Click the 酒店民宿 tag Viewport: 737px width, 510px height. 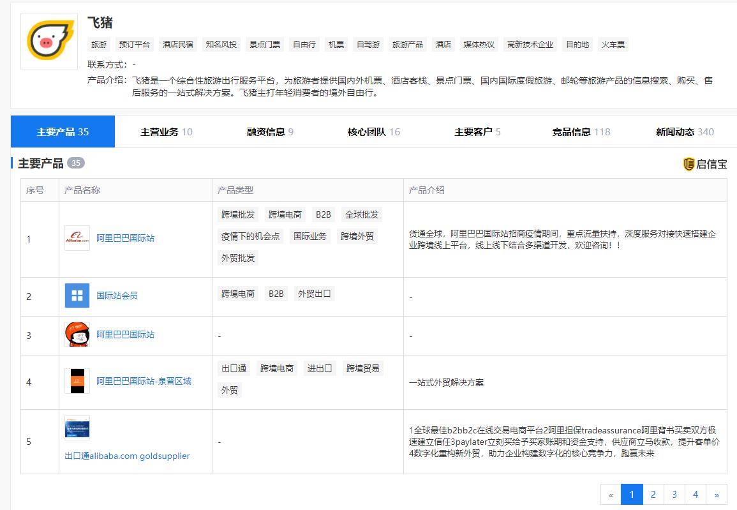(177, 45)
